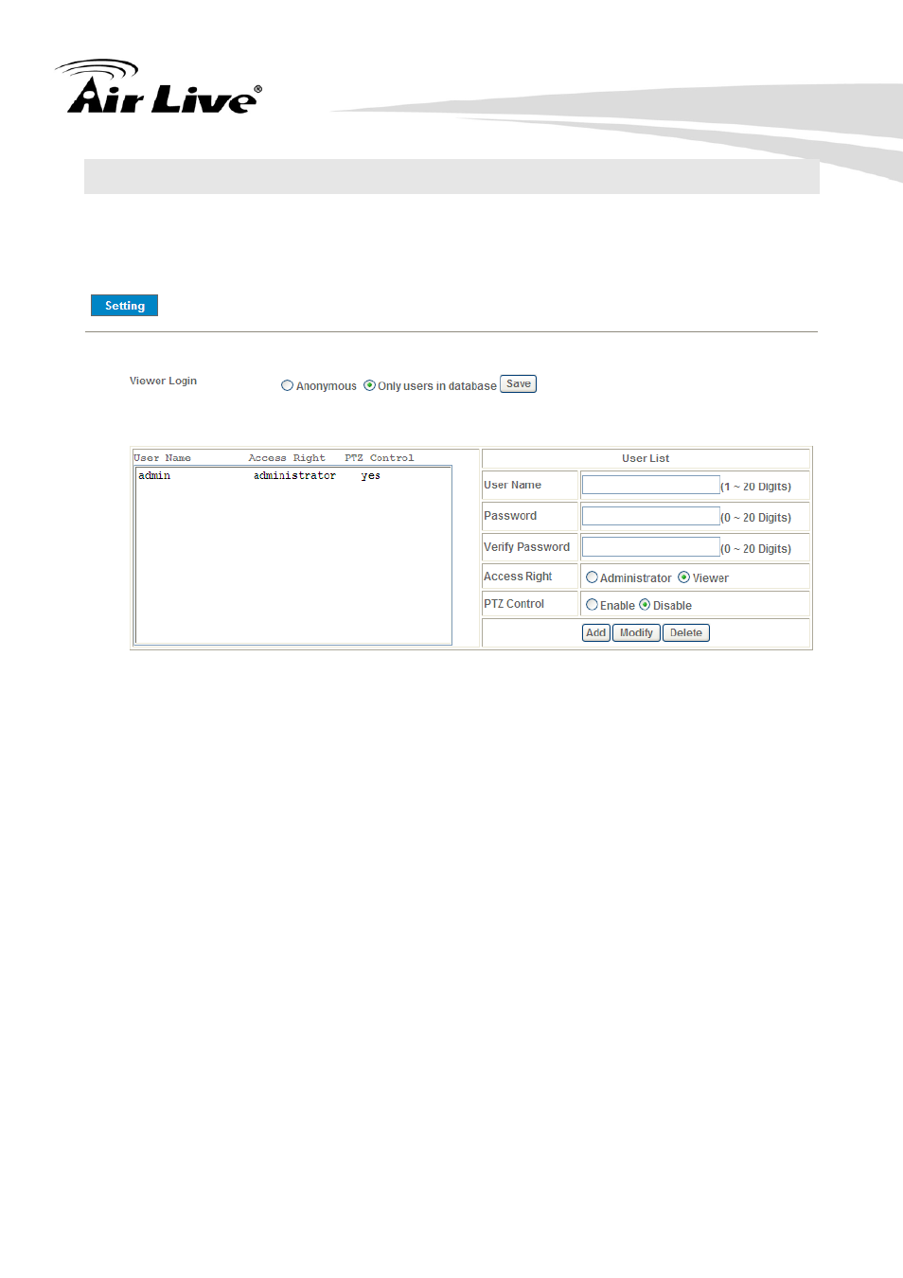The height and width of the screenshot is (1278, 903).
Task: Delete the selected user
Action: (686, 633)
